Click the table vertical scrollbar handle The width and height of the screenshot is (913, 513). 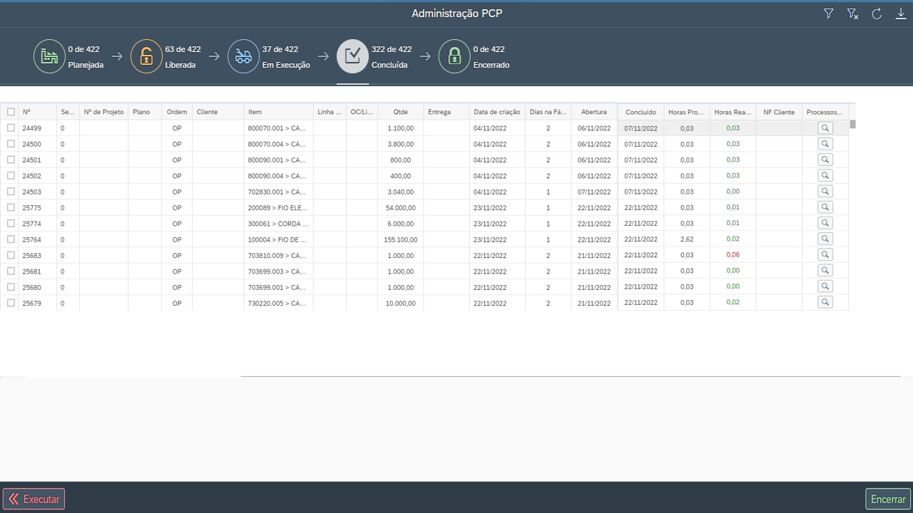tap(852, 124)
